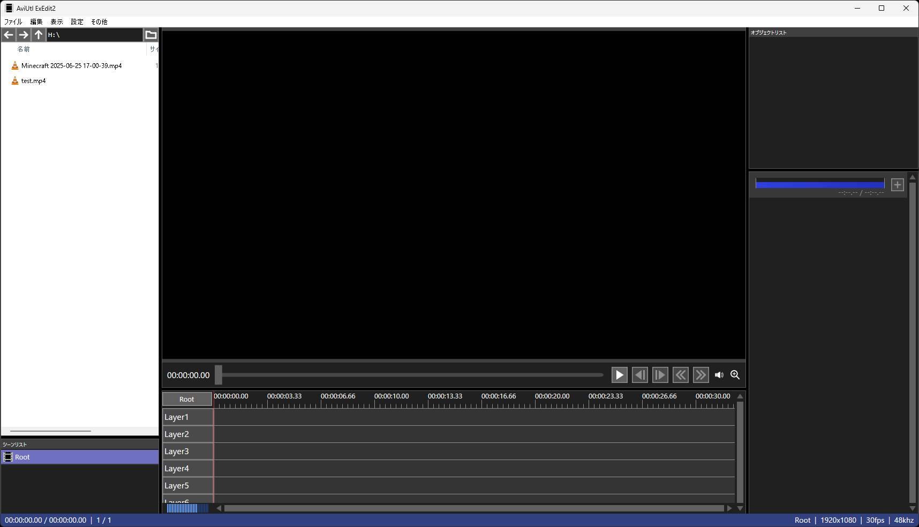Viewport: 919px width, 527px height.
Task: Click the right panel's vertical scrollbar
Action: 913,343
